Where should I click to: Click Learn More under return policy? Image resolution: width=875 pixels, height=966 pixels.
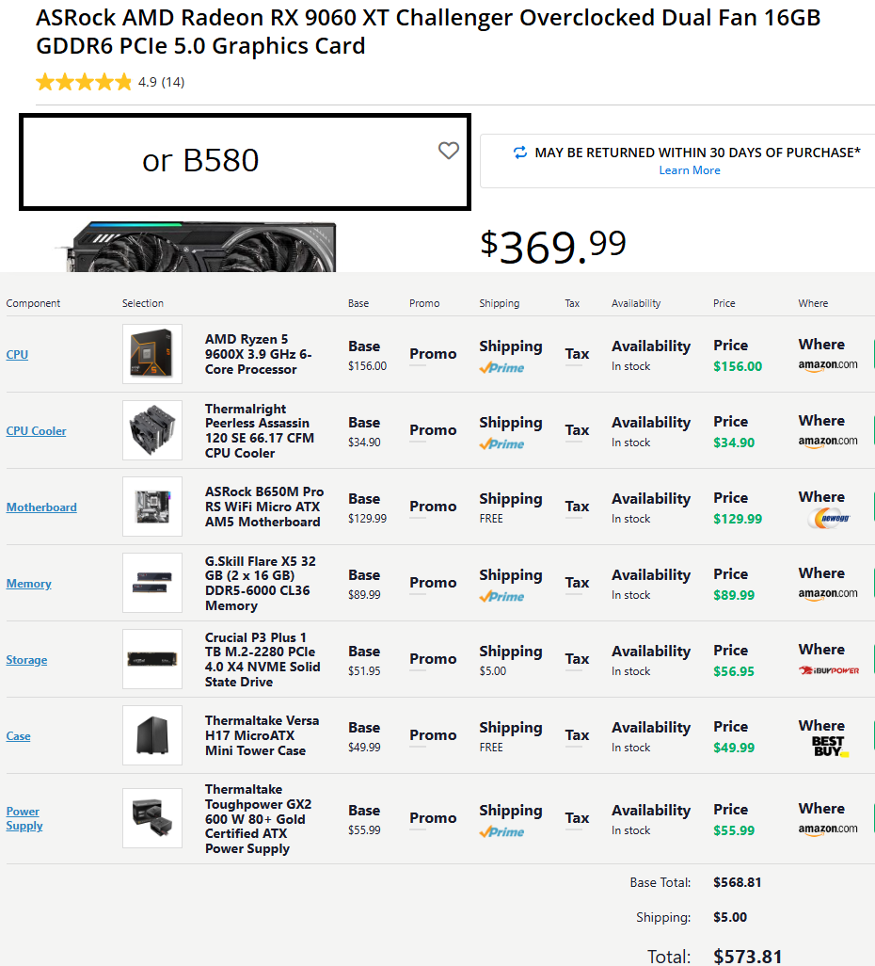pyautogui.click(x=690, y=170)
